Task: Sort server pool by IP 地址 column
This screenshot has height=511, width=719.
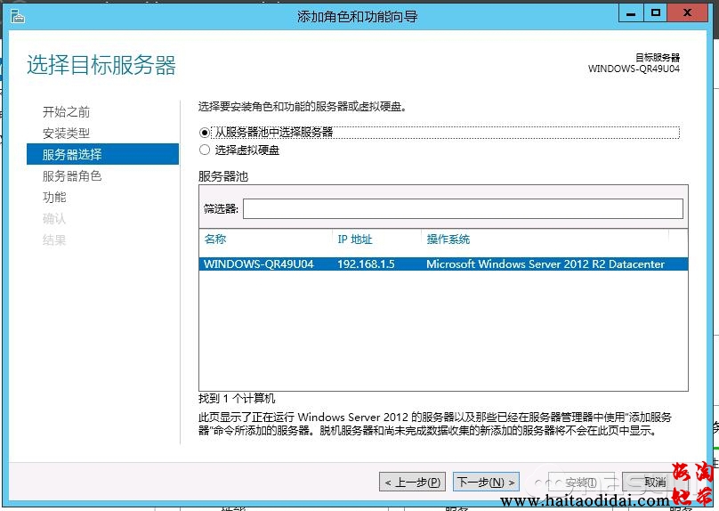Action: point(376,239)
